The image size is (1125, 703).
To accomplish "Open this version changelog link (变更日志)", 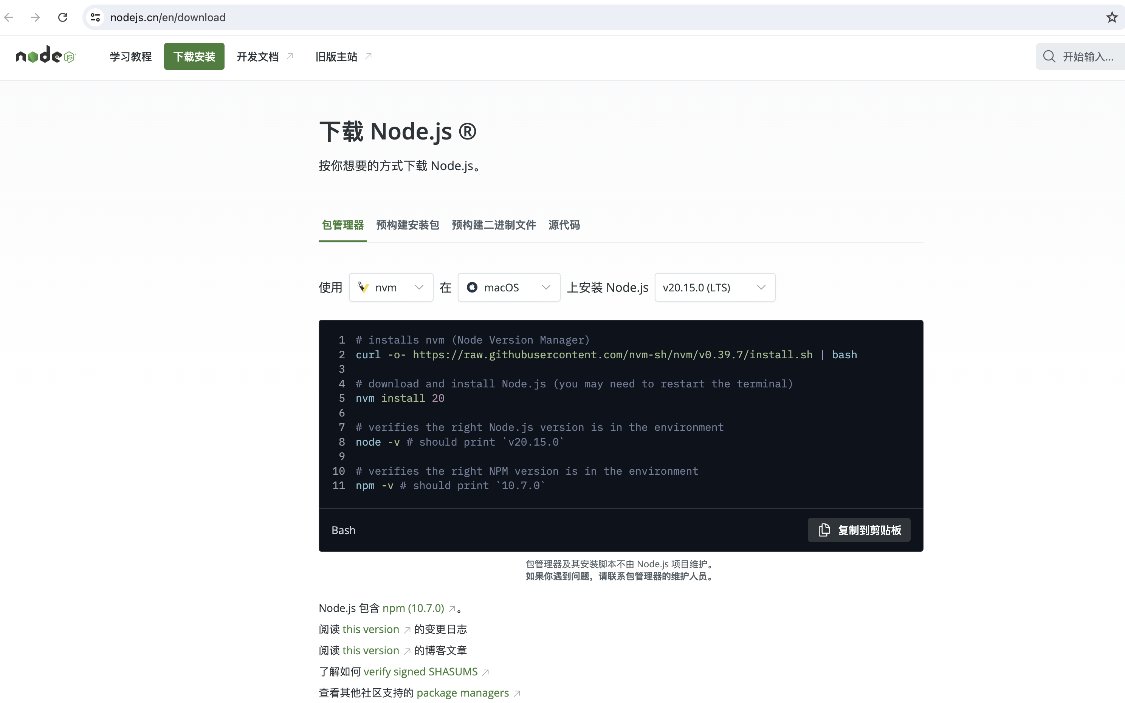I will click(370, 630).
